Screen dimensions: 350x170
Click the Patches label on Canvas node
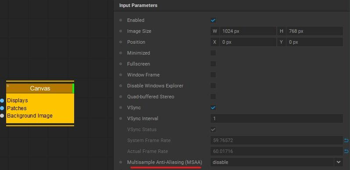tap(17, 108)
